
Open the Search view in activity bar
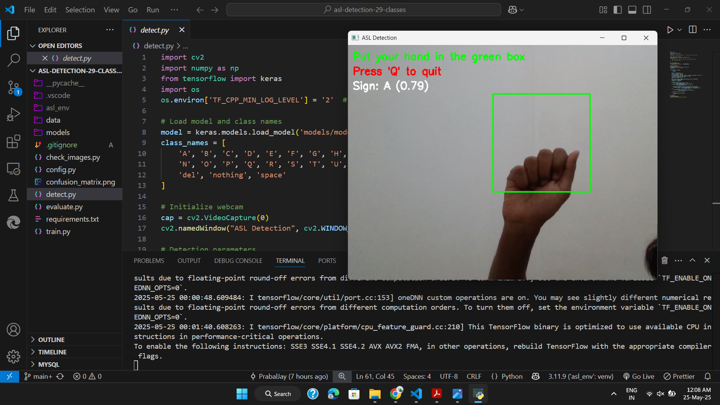(13, 60)
